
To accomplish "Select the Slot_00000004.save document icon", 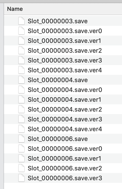I will click(21, 80).
